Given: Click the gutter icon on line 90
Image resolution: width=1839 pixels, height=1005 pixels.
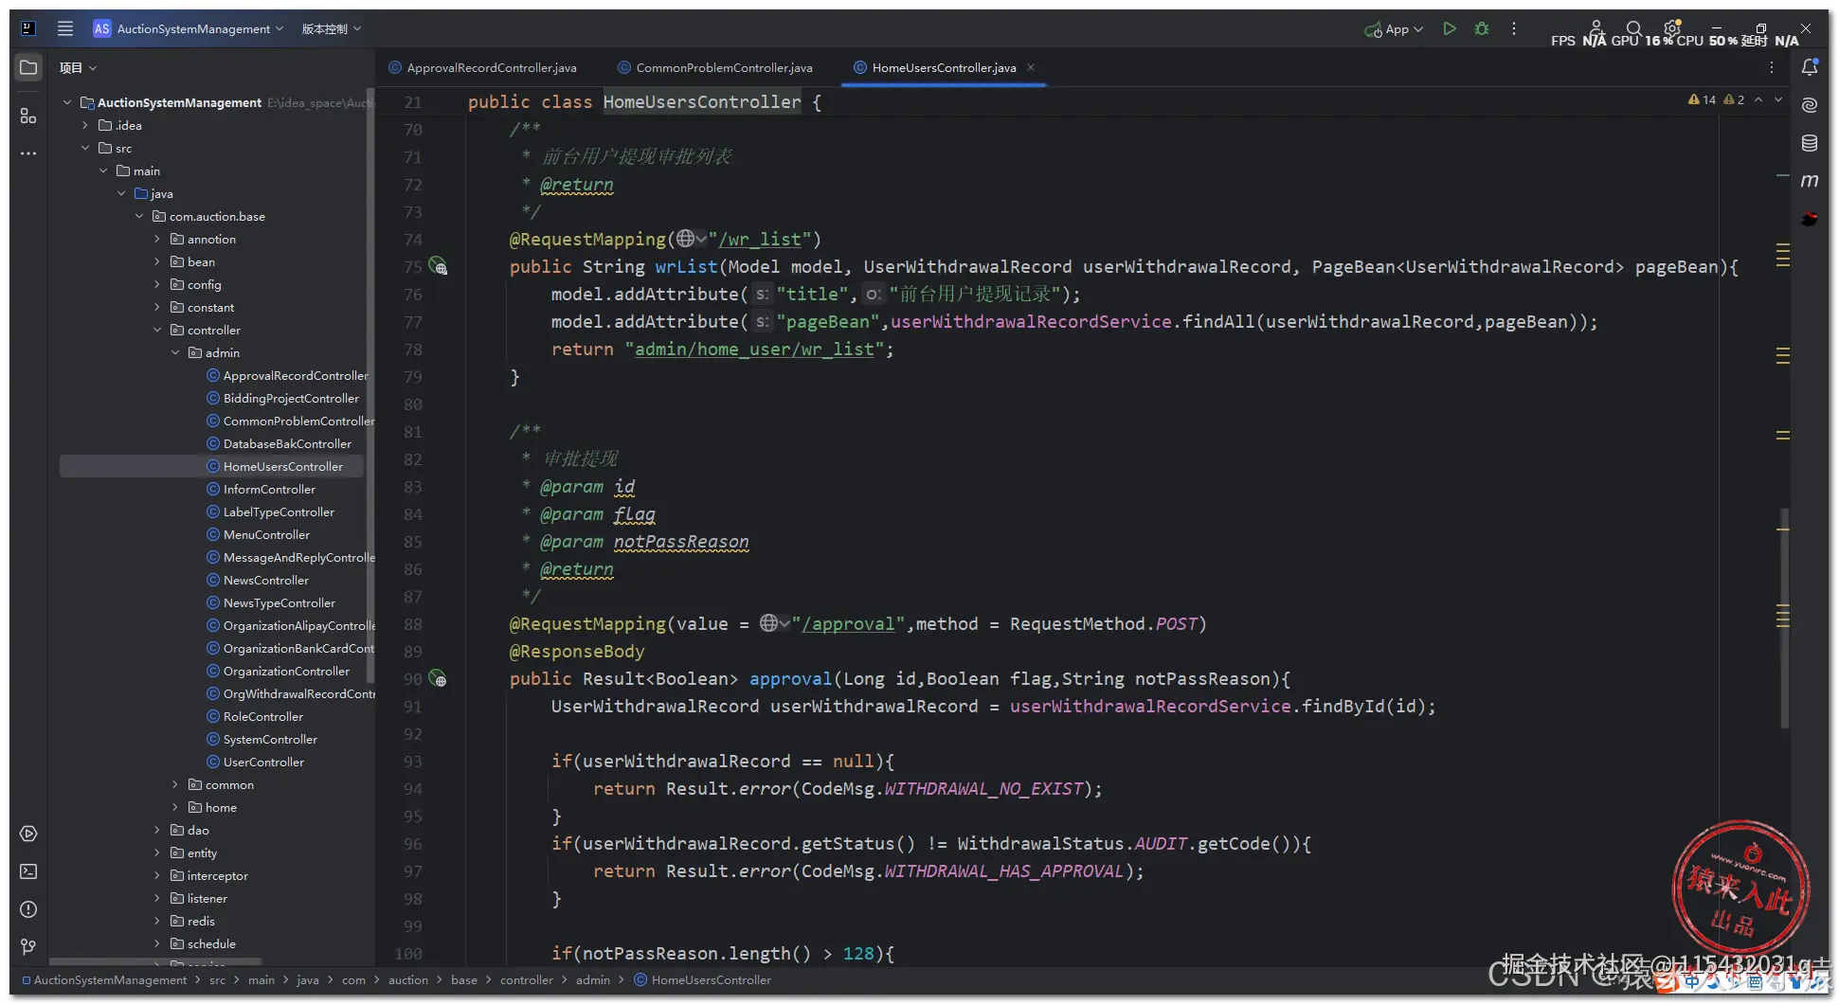Looking at the screenshot, I should tap(438, 678).
